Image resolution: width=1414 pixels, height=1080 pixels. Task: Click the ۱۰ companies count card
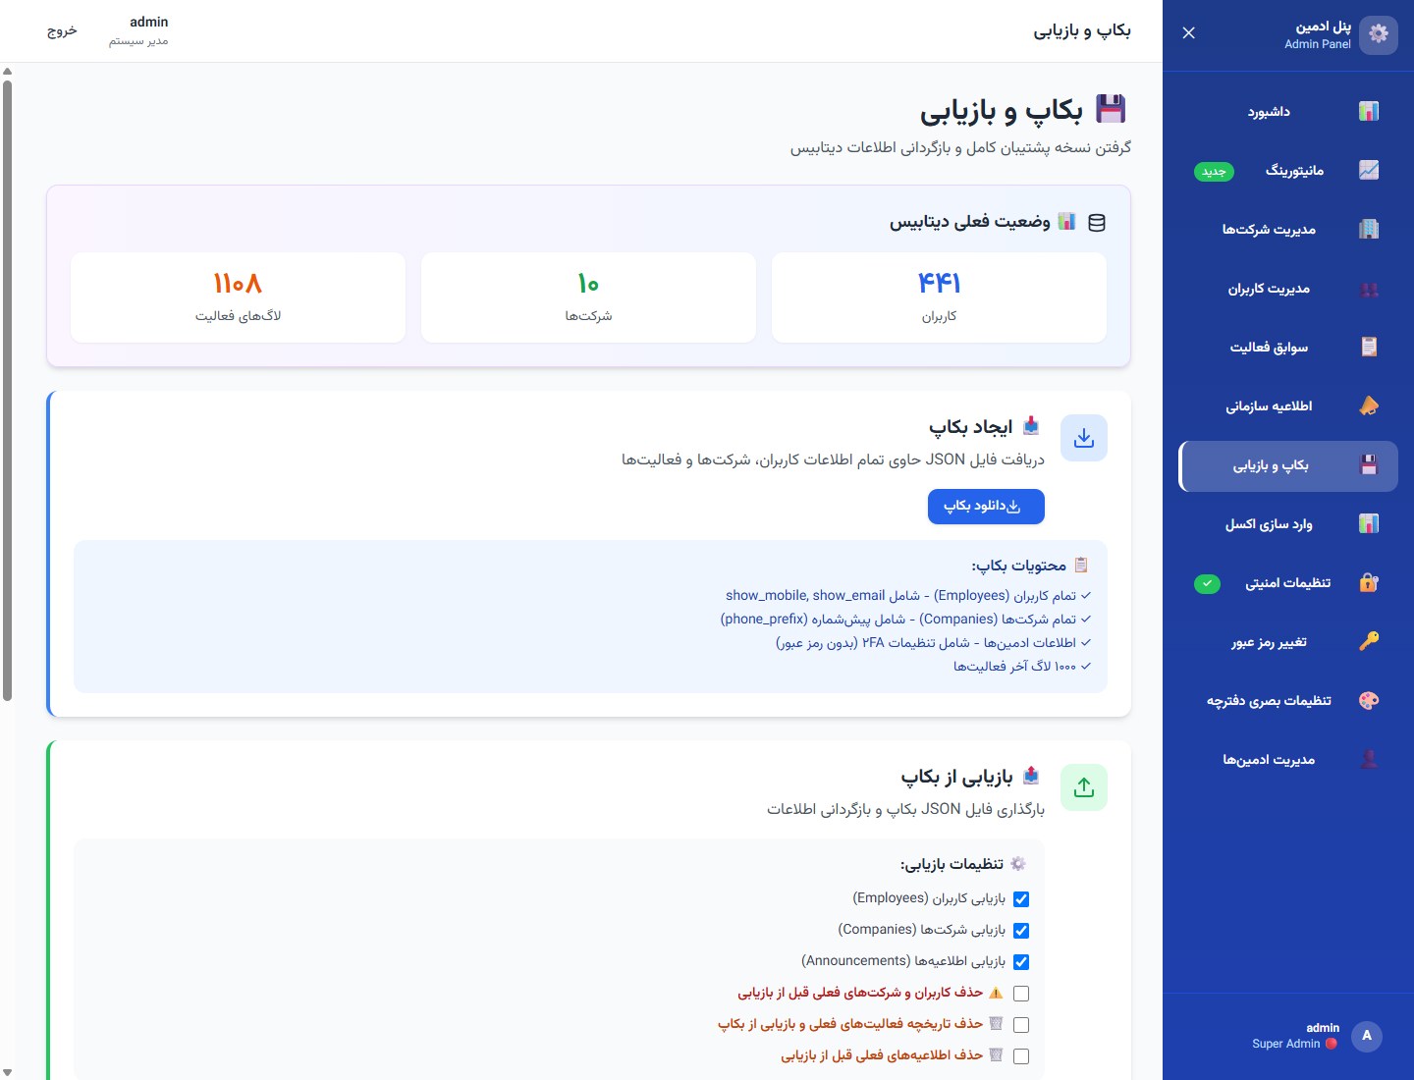(588, 297)
